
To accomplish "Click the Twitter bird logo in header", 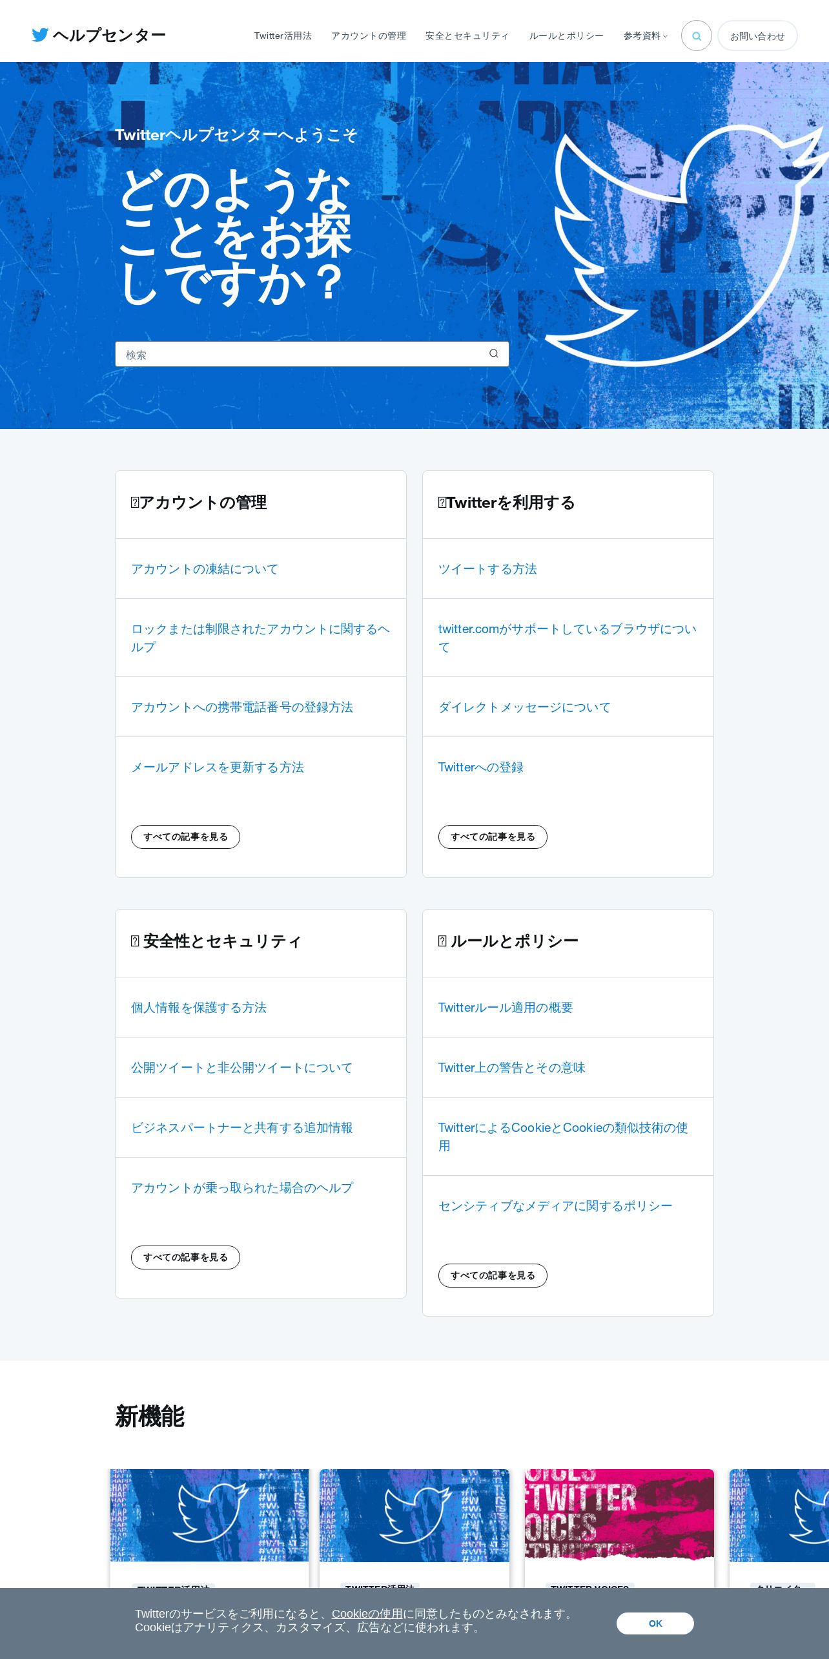I will 40,35.
